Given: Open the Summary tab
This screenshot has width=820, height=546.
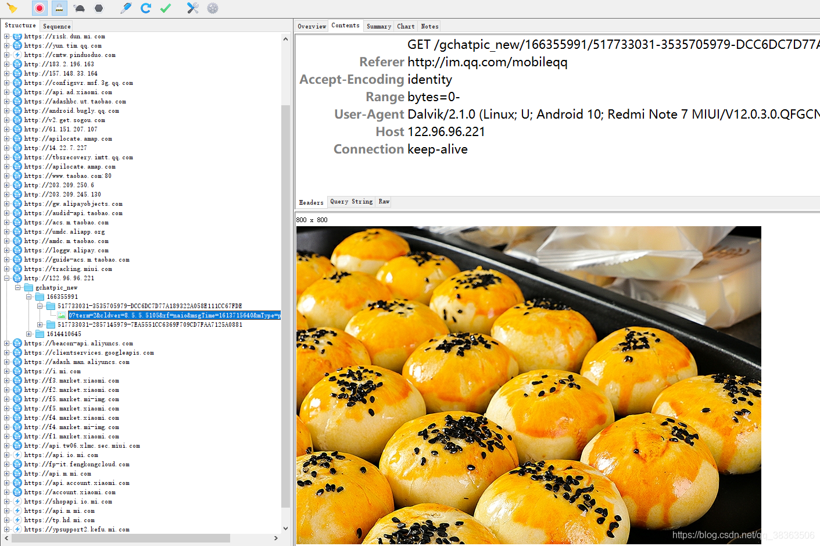Looking at the screenshot, I should pyautogui.click(x=379, y=26).
